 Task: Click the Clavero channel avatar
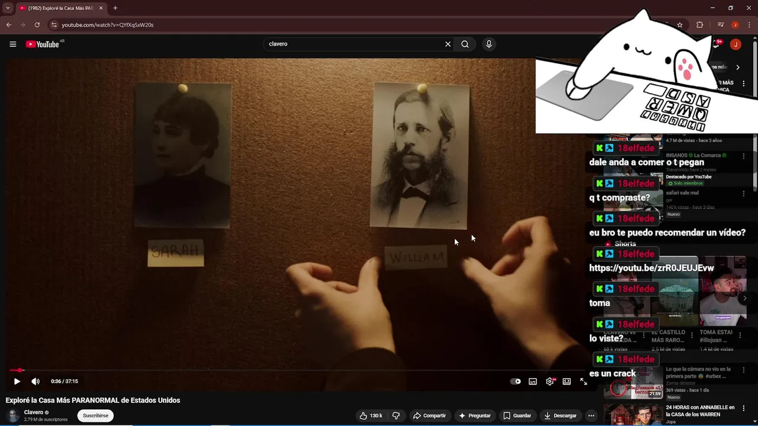coord(13,415)
